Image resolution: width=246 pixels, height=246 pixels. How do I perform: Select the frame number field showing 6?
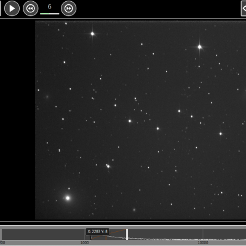[x=49, y=7]
